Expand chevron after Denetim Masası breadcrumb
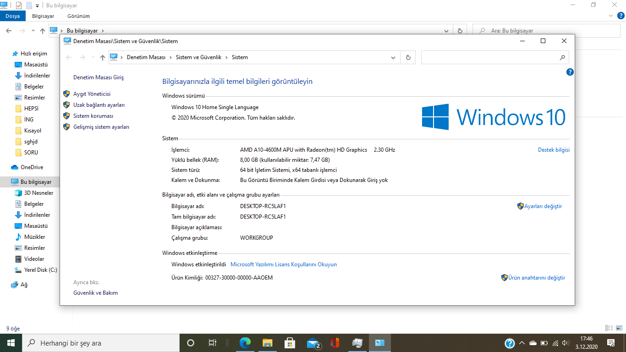626x352 pixels. pyautogui.click(x=170, y=57)
